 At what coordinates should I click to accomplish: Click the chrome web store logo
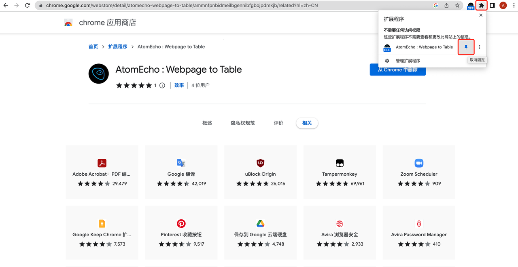pos(68,23)
